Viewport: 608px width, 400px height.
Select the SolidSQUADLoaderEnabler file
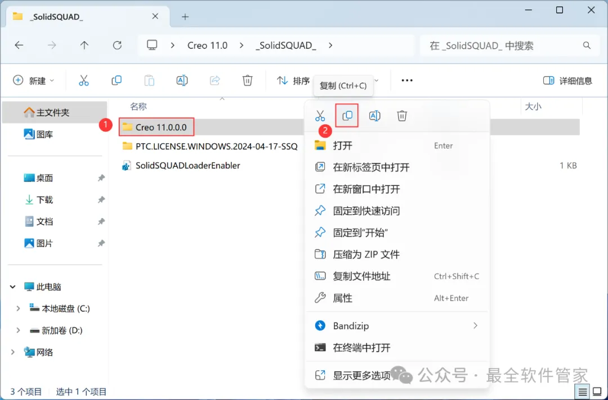181,166
